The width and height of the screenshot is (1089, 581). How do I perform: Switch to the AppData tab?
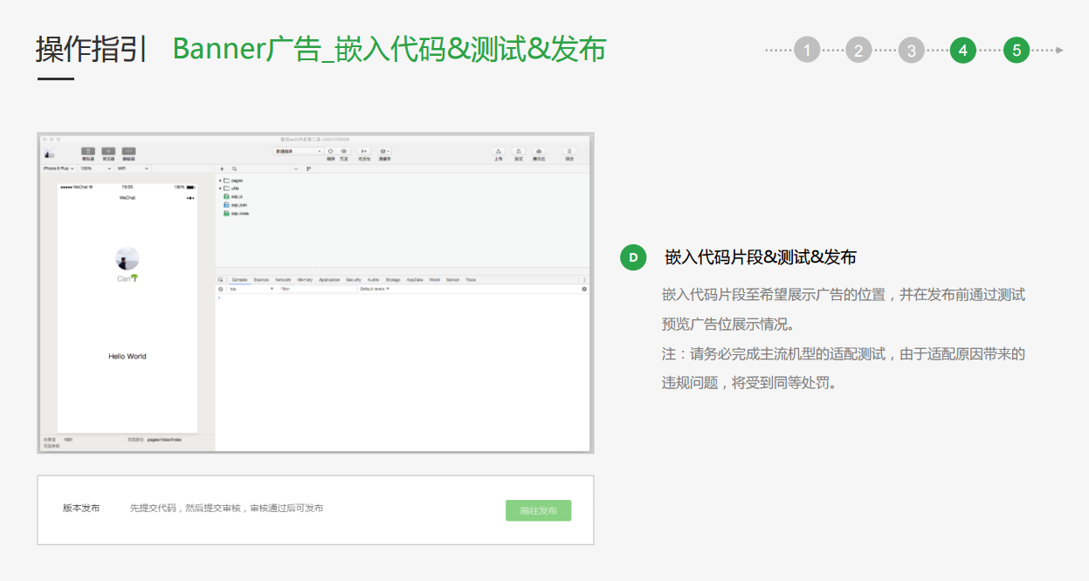pos(415,280)
